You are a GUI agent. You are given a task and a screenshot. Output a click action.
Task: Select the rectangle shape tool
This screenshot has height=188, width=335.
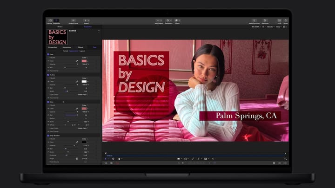pos(179,159)
